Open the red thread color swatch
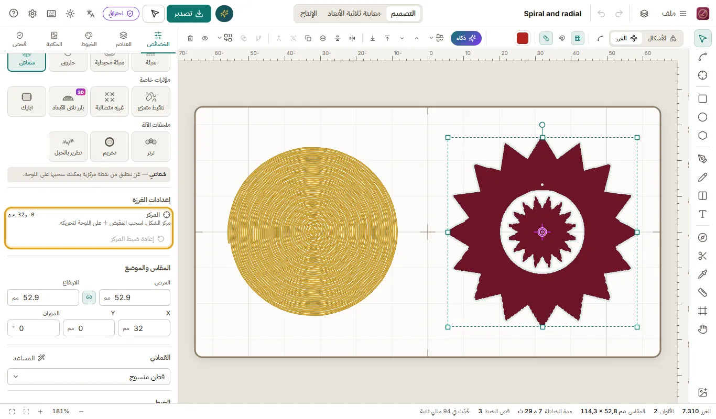This screenshot has height=419, width=716. tap(523, 38)
